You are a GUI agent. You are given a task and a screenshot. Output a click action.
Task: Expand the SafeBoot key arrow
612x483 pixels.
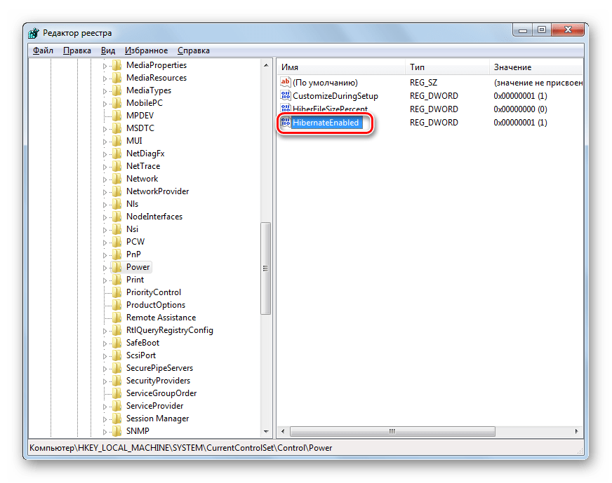[105, 343]
